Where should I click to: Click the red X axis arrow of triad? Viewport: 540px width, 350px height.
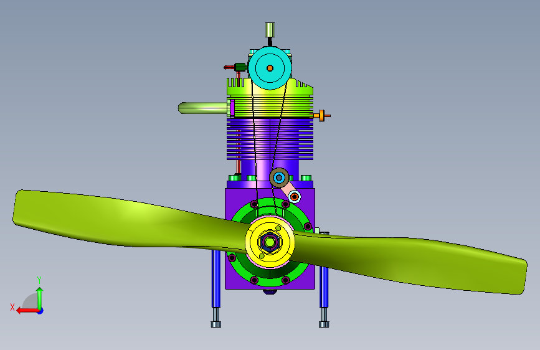tap(27, 311)
